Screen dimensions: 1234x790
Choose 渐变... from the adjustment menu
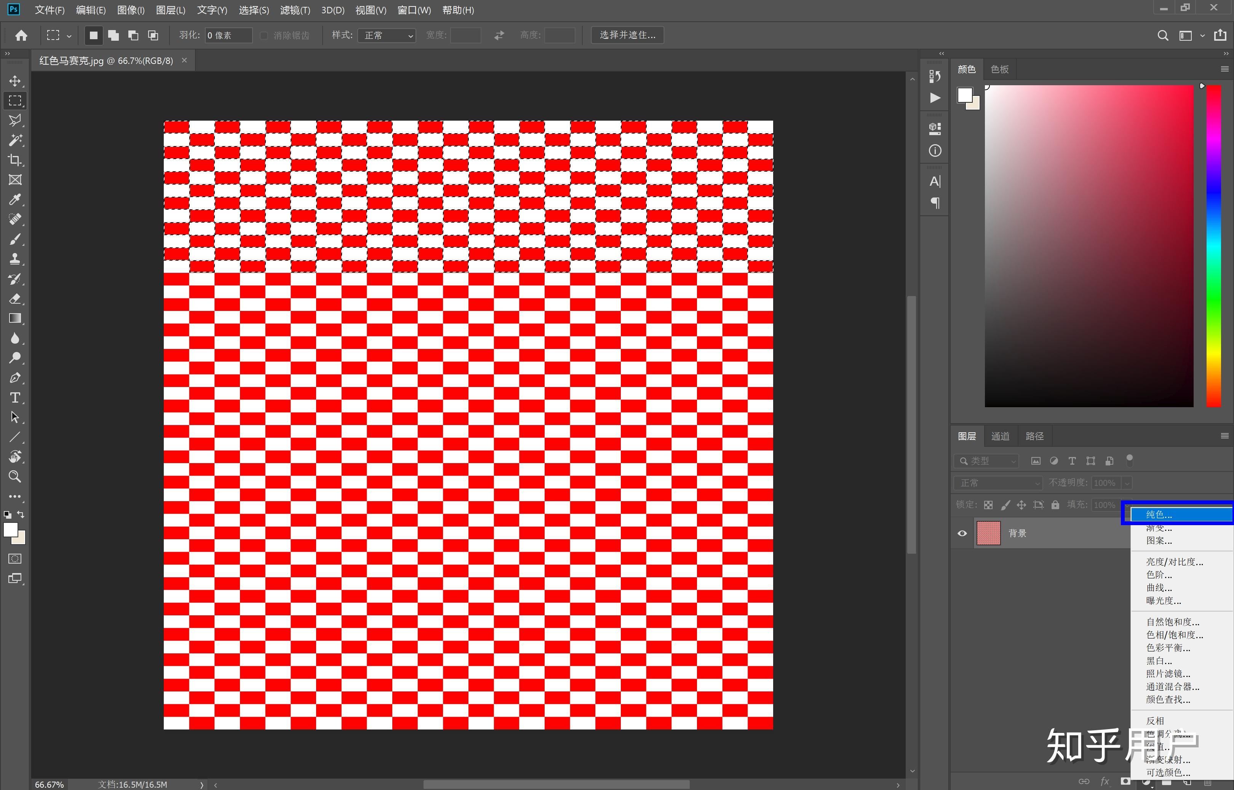tap(1181, 527)
